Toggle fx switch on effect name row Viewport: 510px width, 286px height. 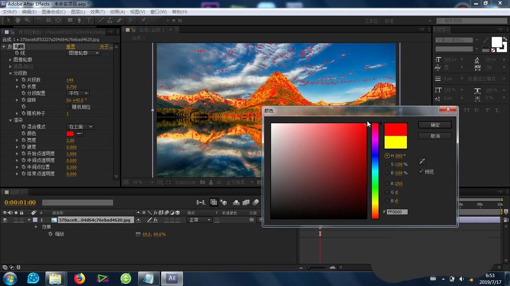[x=10, y=46]
